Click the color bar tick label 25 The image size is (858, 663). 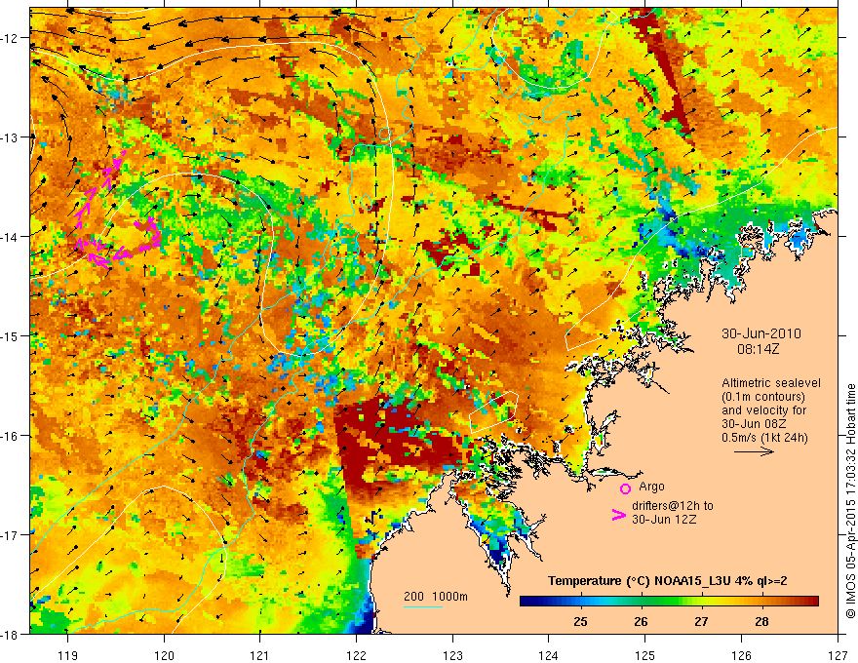click(580, 621)
